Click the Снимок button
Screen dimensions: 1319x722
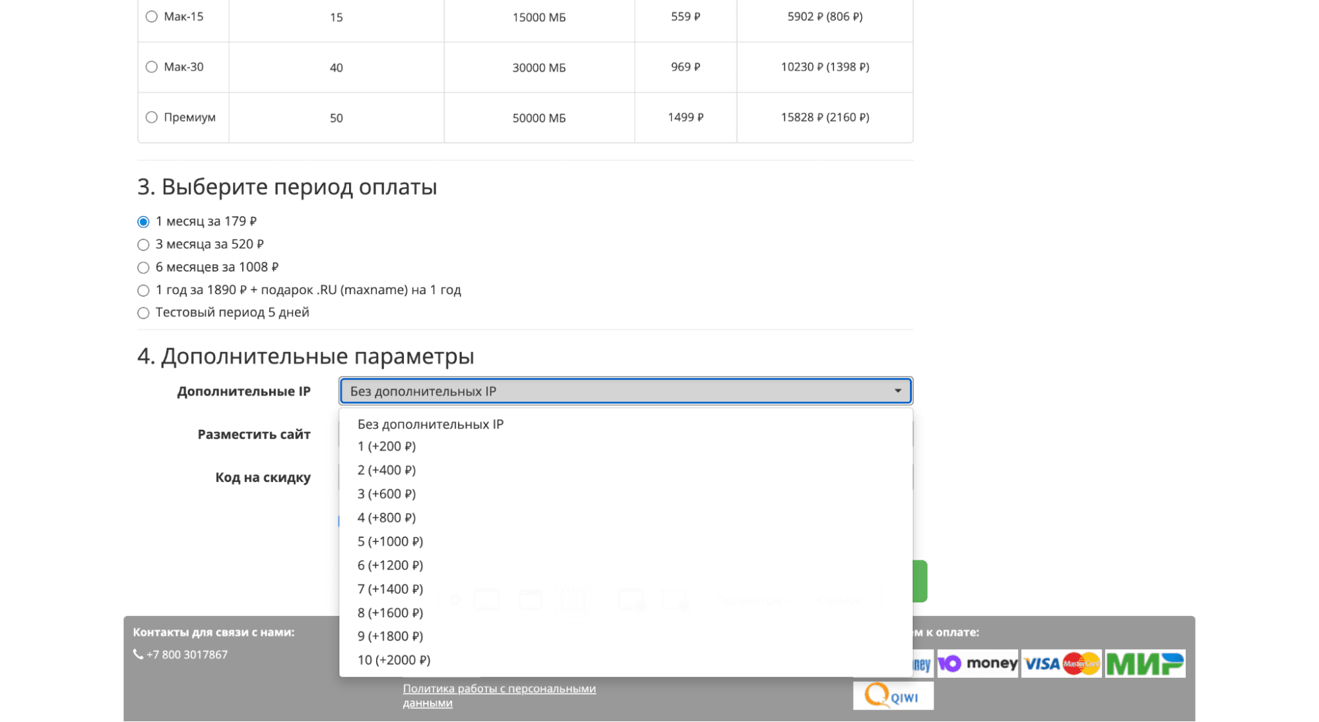(x=839, y=600)
